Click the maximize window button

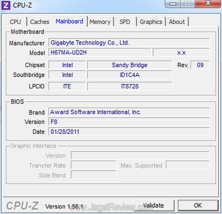(x=188, y=4)
